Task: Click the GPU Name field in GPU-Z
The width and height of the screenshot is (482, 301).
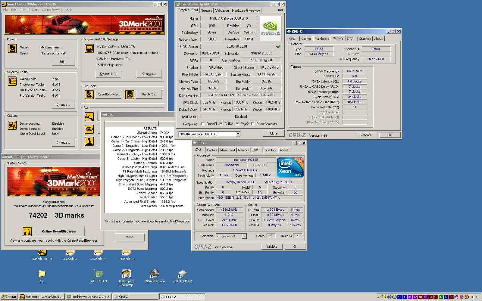Action: [x=229, y=18]
